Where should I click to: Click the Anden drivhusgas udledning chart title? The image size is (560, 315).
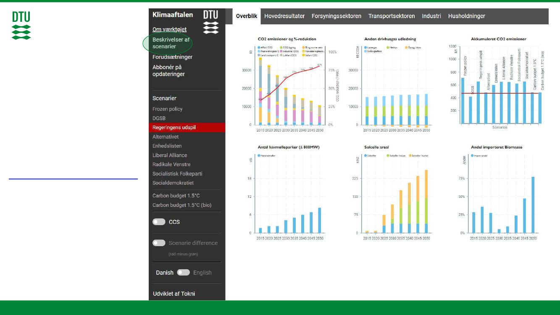pyautogui.click(x=390, y=39)
